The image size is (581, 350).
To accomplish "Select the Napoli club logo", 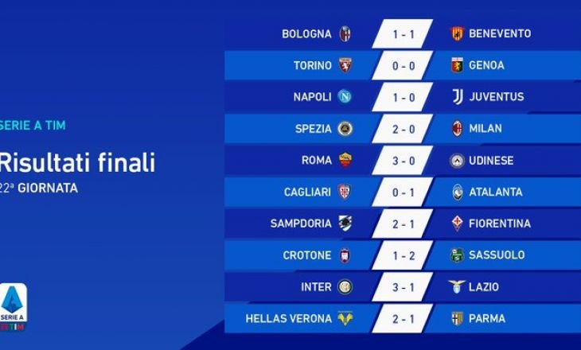I will pyautogui.click(x=345, y=97).
